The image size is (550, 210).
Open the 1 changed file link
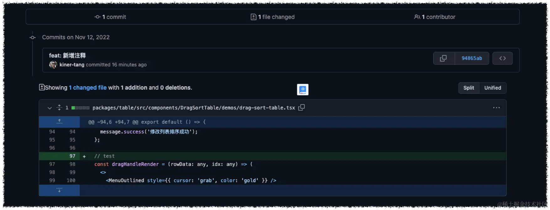tap(88, 88)
